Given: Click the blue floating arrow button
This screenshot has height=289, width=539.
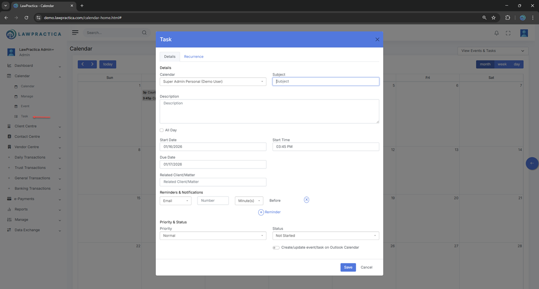Looking at the screenshot, I should 532,164.
